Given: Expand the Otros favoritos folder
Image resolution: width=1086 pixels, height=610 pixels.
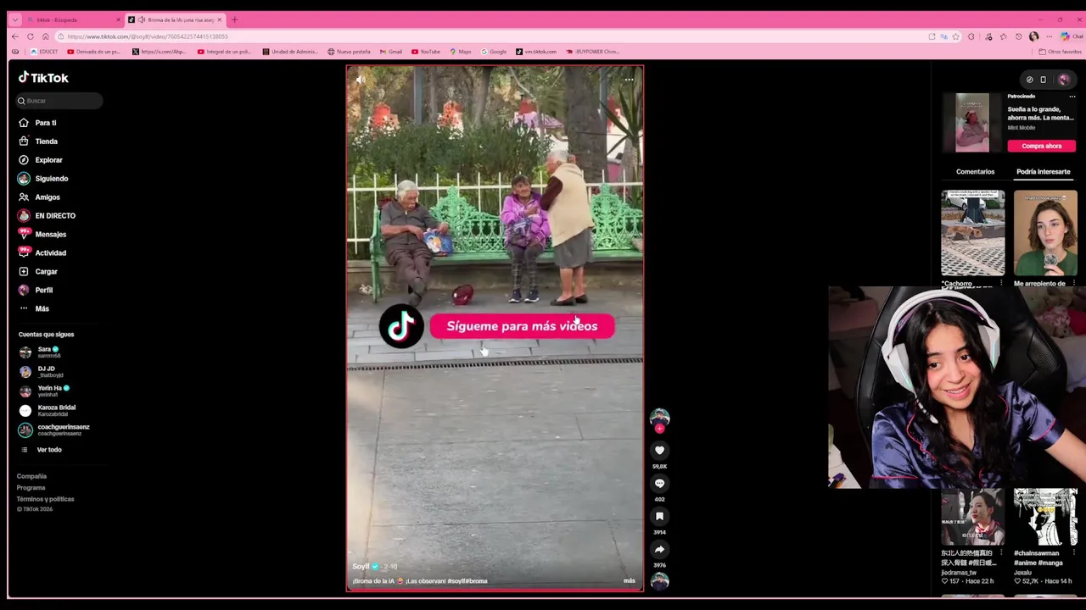Looking at the screenshot, I should 1060,52.
